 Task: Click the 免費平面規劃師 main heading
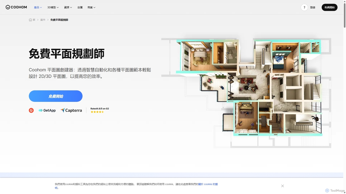point(66,54)
